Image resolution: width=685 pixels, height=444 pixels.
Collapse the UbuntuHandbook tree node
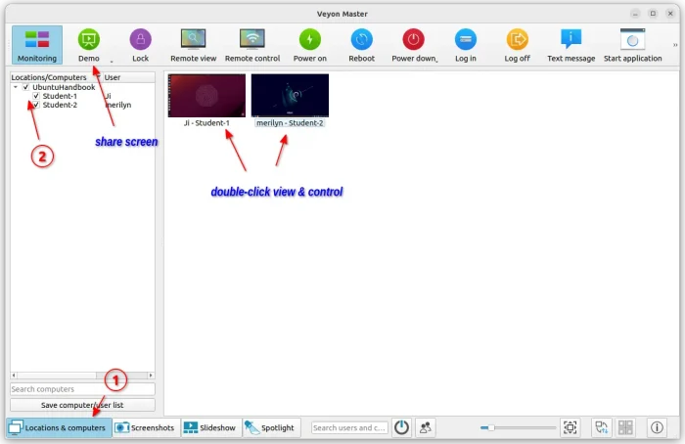tap(16, 87)
